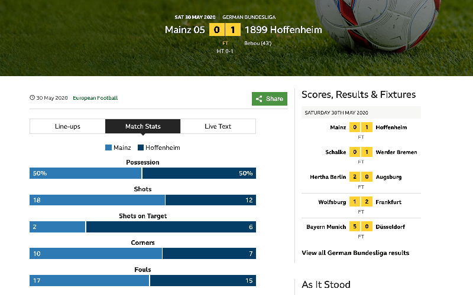Click the clock icon beside 30 May 2020
This screenshot has width=473, height=295.
pyautogui.click(x=32, y=97)
